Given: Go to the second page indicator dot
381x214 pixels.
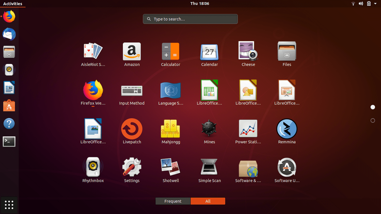Looking at the screenshot, I should tap(373, 120).
